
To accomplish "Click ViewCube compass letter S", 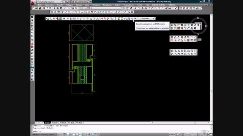I will 198,34.
